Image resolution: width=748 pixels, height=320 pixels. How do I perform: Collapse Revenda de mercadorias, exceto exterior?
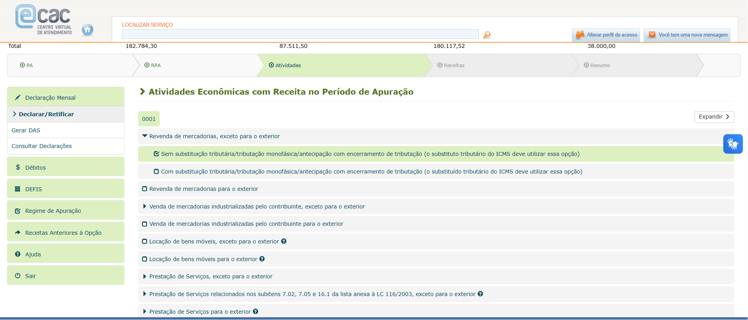pos(145,136)
